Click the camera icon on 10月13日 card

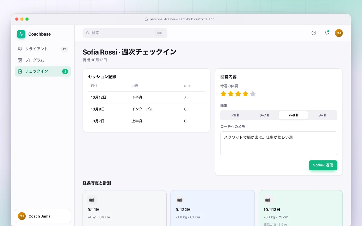[268, 200]
